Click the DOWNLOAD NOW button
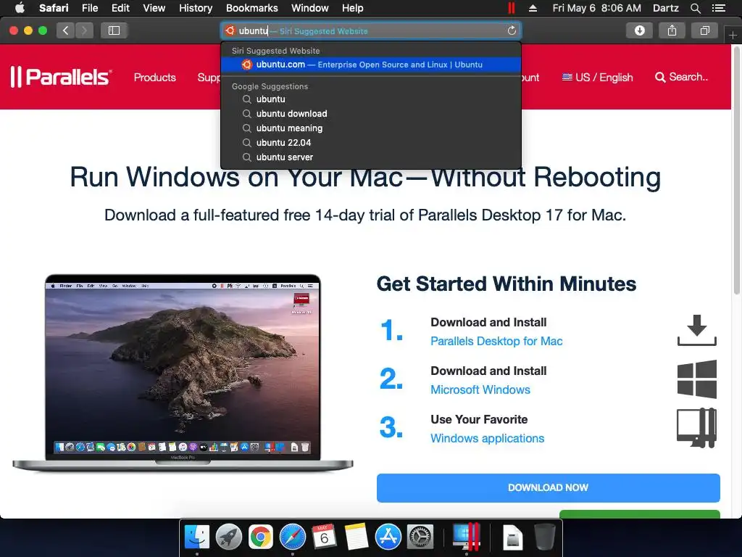 click(x=548, y=487)
